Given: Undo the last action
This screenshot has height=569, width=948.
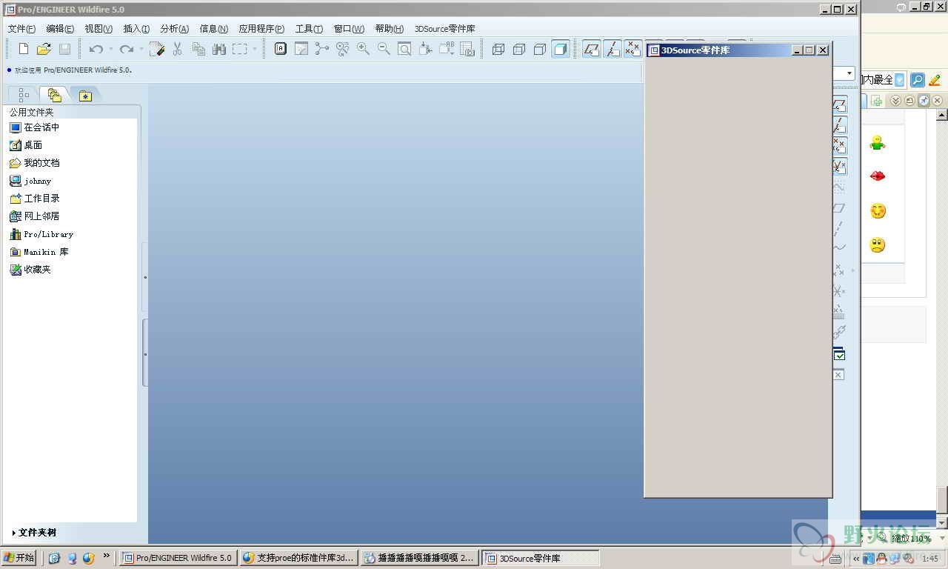Looking at the screenshot, I should (x=96, y=49).
